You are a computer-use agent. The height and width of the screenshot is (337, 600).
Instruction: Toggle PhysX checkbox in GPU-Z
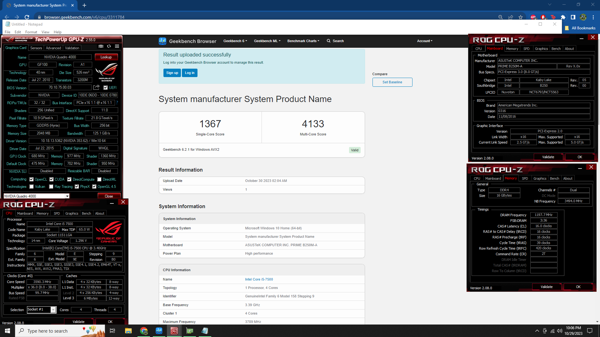coord(77,187)
